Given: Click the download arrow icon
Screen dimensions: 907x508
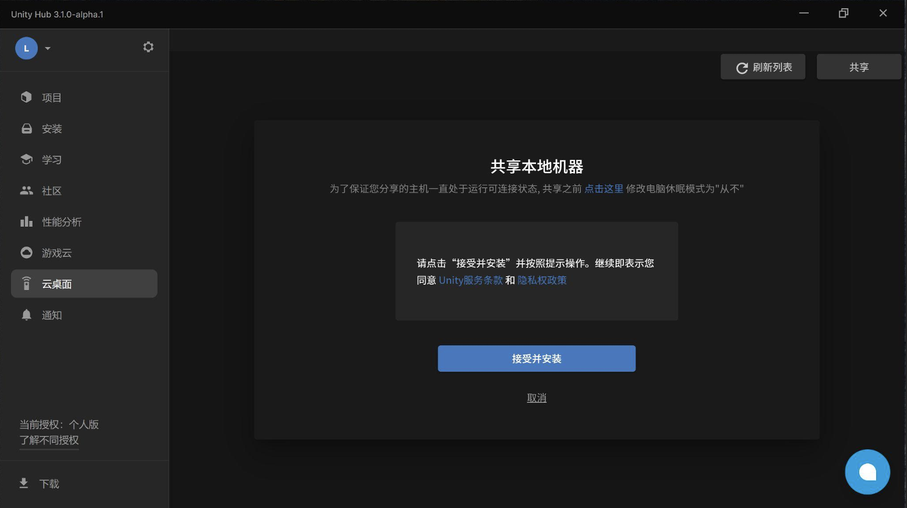Looking at the screenshot, I should [x=24, y=483].
